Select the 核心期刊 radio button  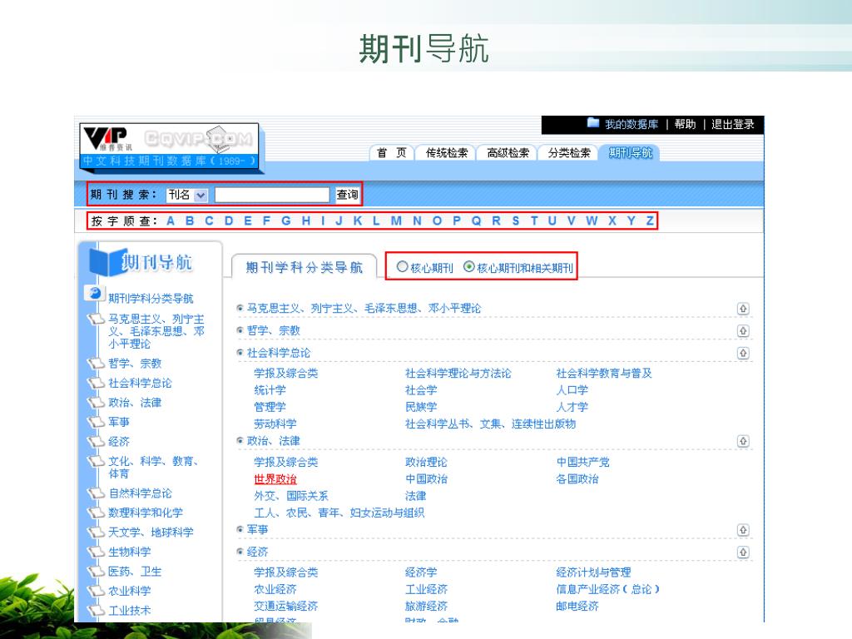[402, 267]
